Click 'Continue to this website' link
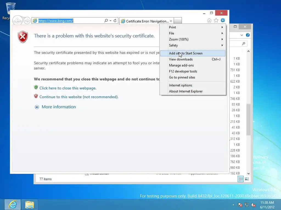The height and width of the screenshot is (210, 281). click(x=79, y=97)
